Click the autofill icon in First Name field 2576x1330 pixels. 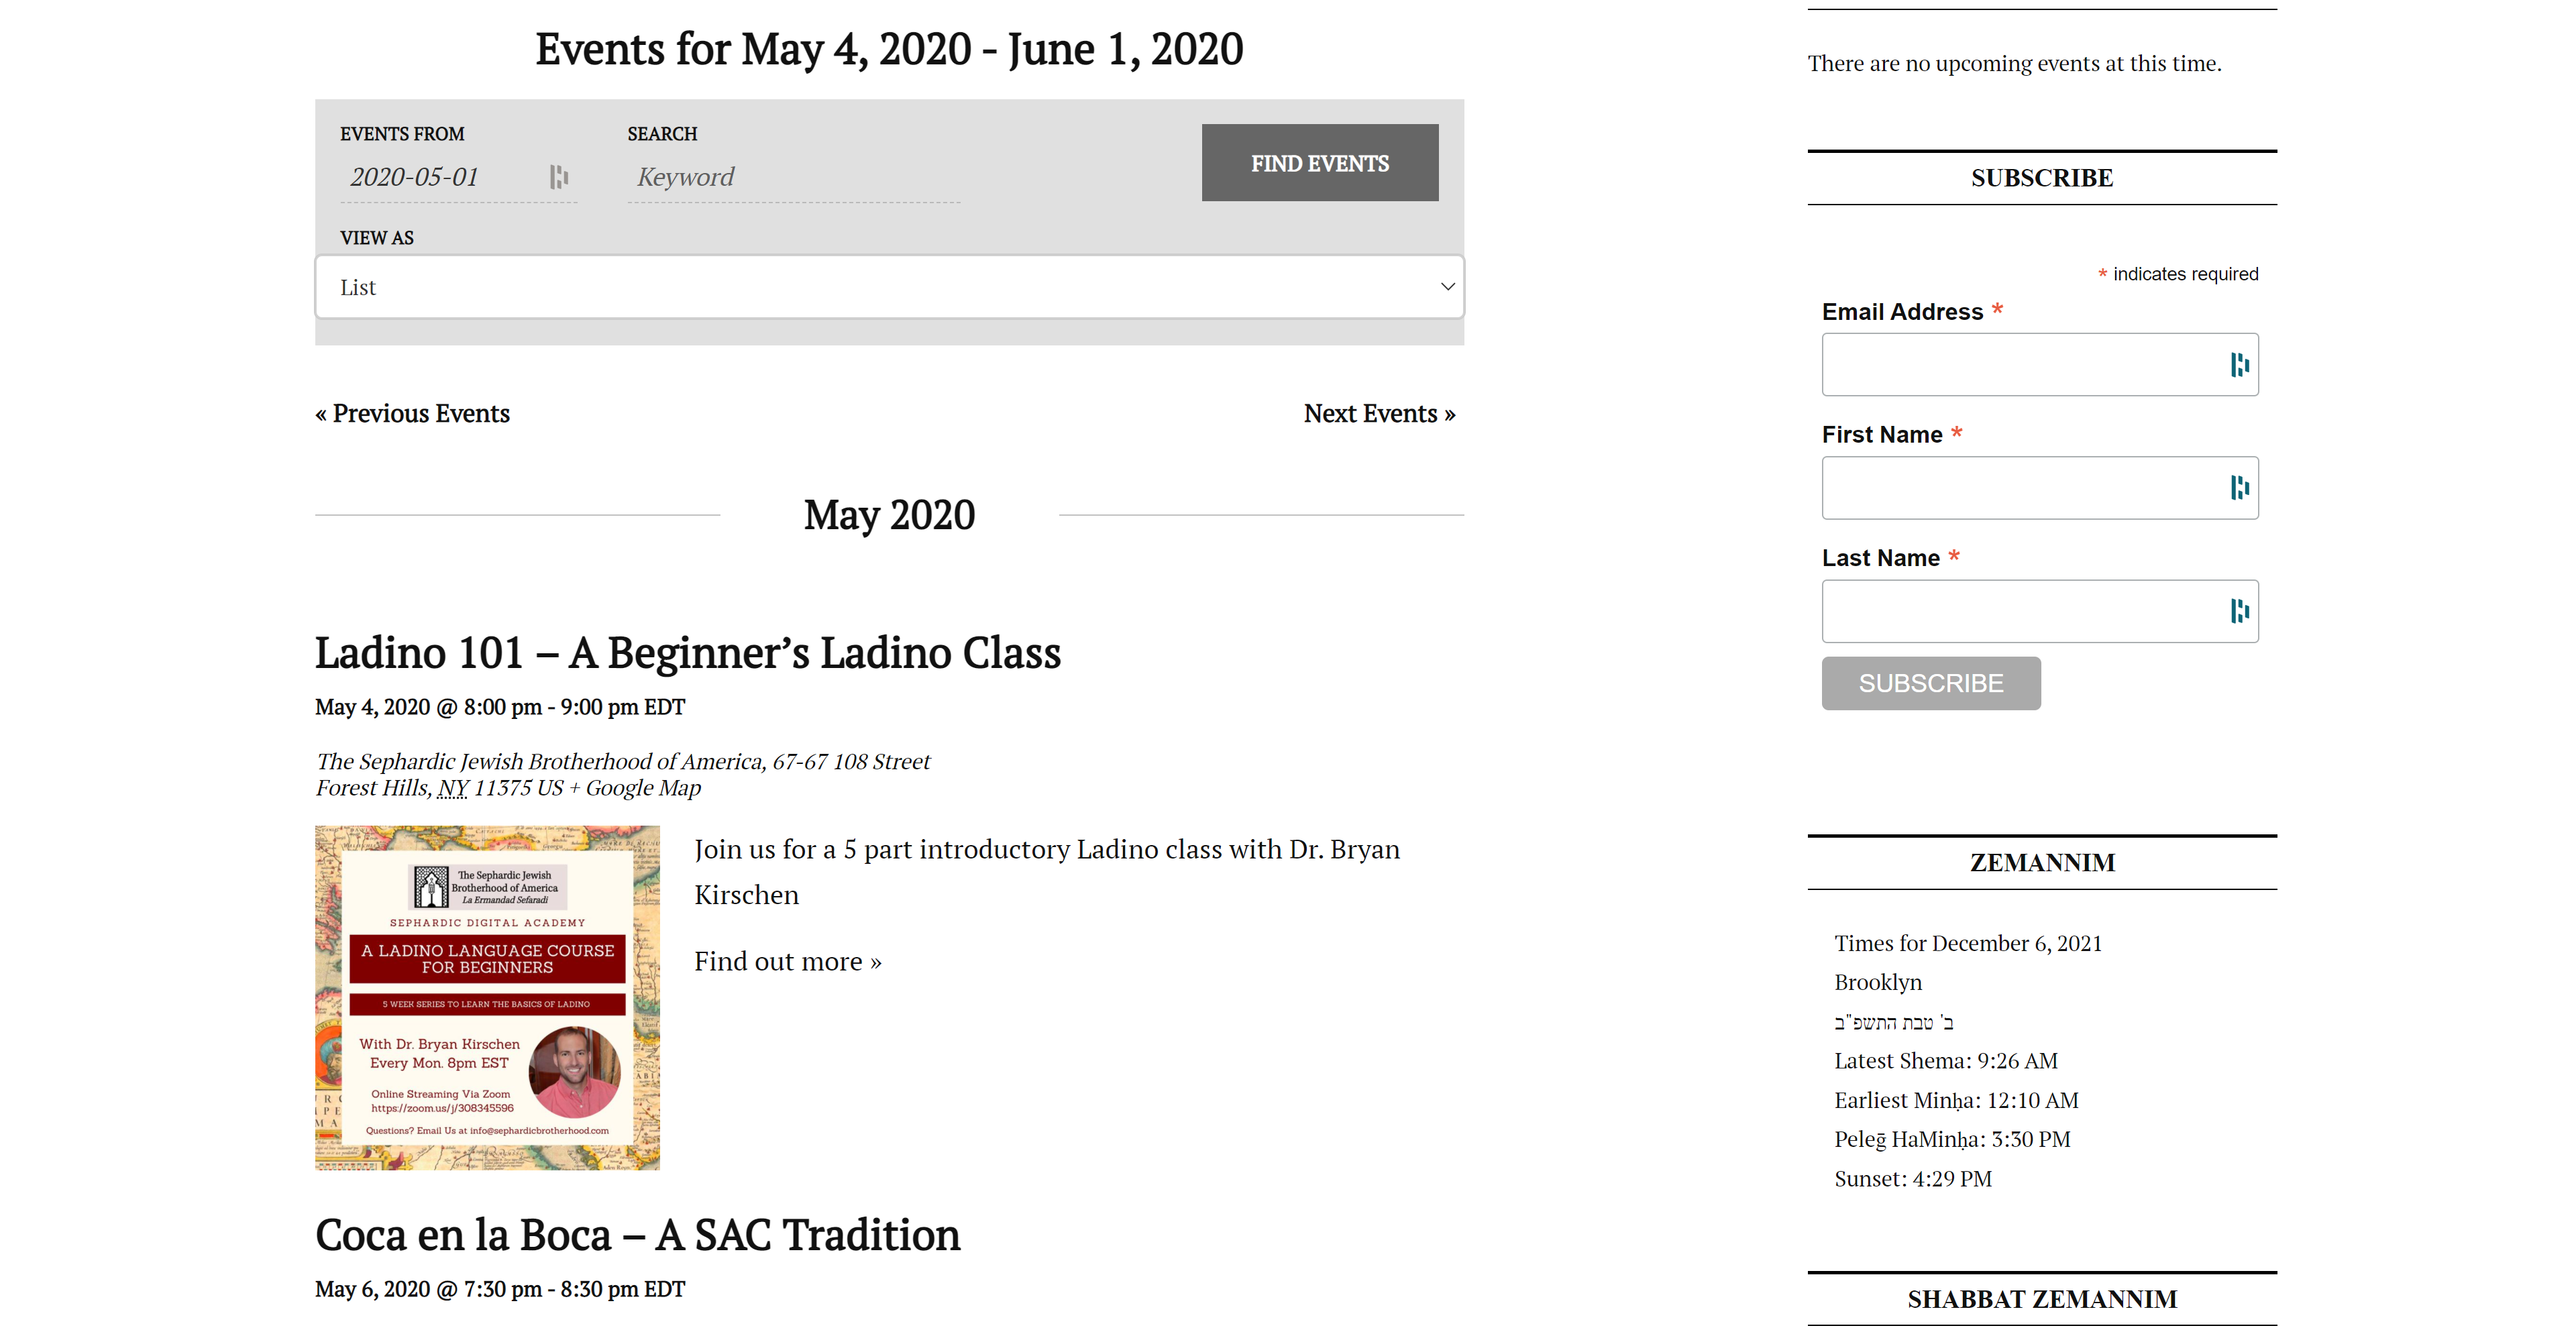(x=2239, y=488)
